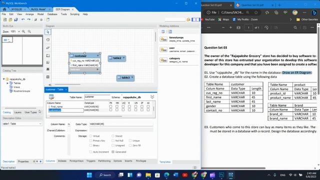Expand Indexes section of customer entity
The image size is (320, 180).
pos(97,69)
